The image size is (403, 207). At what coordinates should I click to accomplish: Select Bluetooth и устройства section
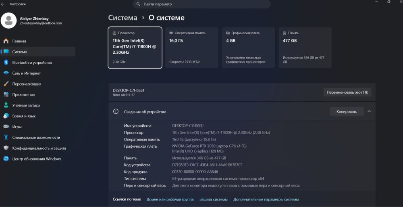(38, 63)
